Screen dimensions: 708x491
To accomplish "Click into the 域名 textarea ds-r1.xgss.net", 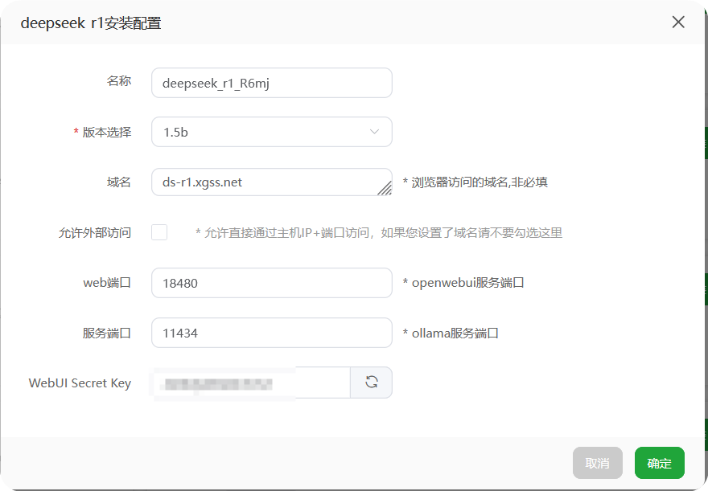I will coord(272,182).
